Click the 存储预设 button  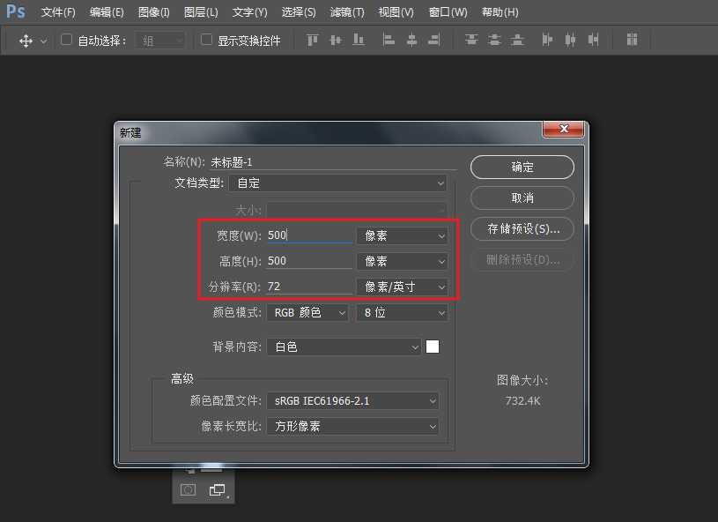click(522, 228)
